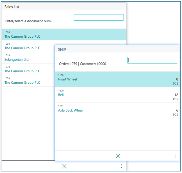Open order 1004 The Cannon Group PLC

pos(22,37)
